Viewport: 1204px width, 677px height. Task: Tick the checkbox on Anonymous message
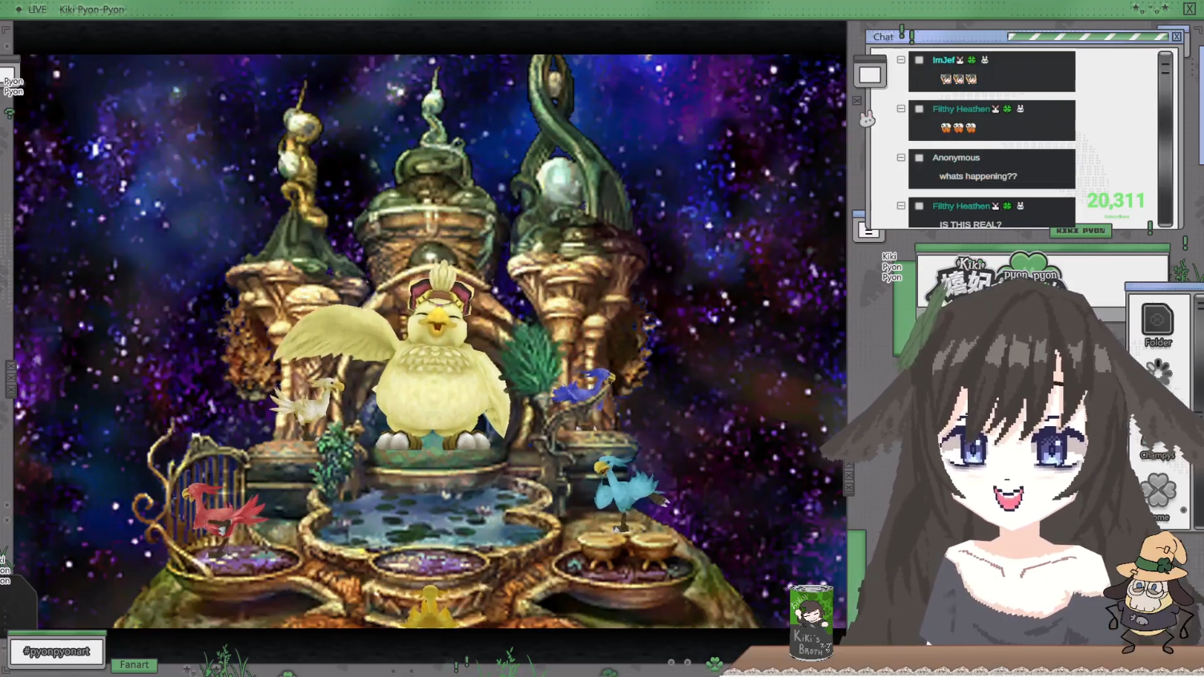(919, 158)
